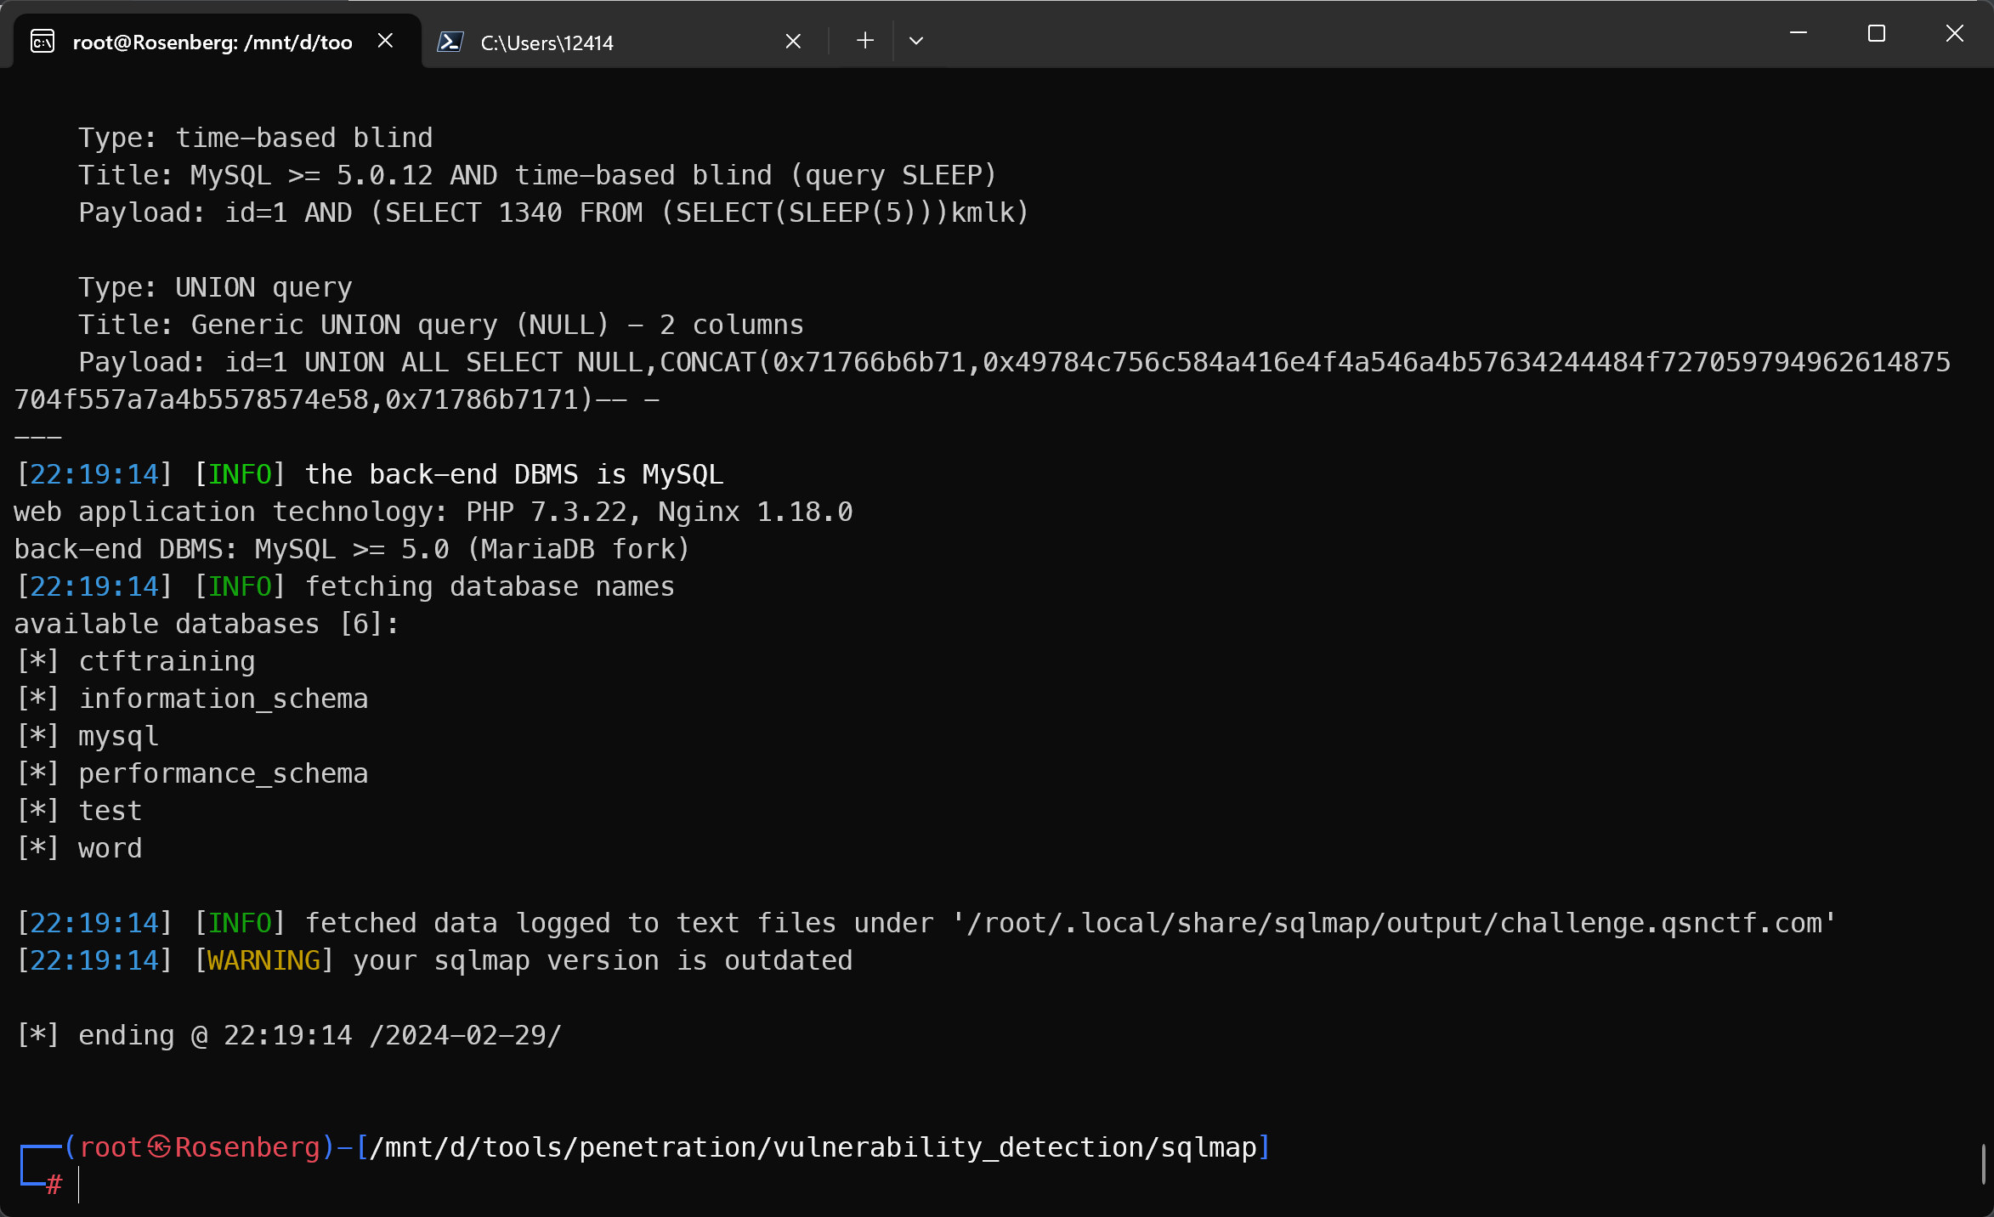
Task: Click the vertical scrollbar thumb at right edge
Action: 1983,1164
